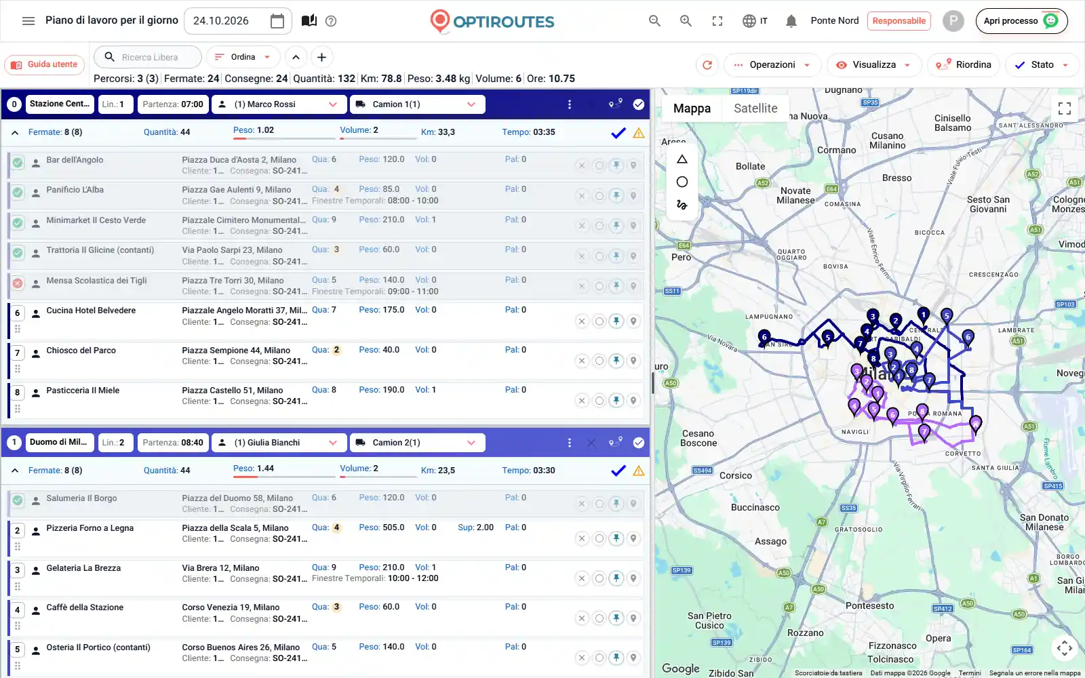Click the search magnifier in header
This screenshot has width=1085, height=678.
(654, 21)
